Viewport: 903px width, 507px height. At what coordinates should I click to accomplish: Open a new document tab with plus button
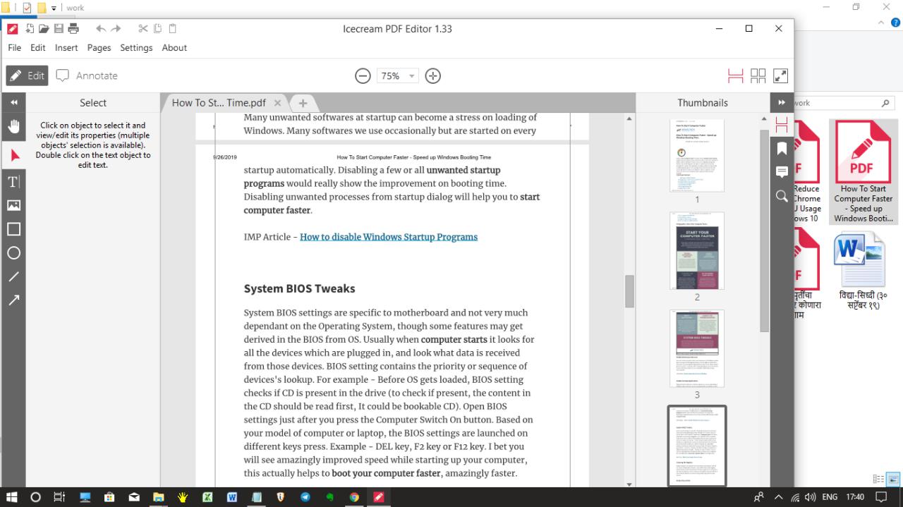[x=303, y=103]
